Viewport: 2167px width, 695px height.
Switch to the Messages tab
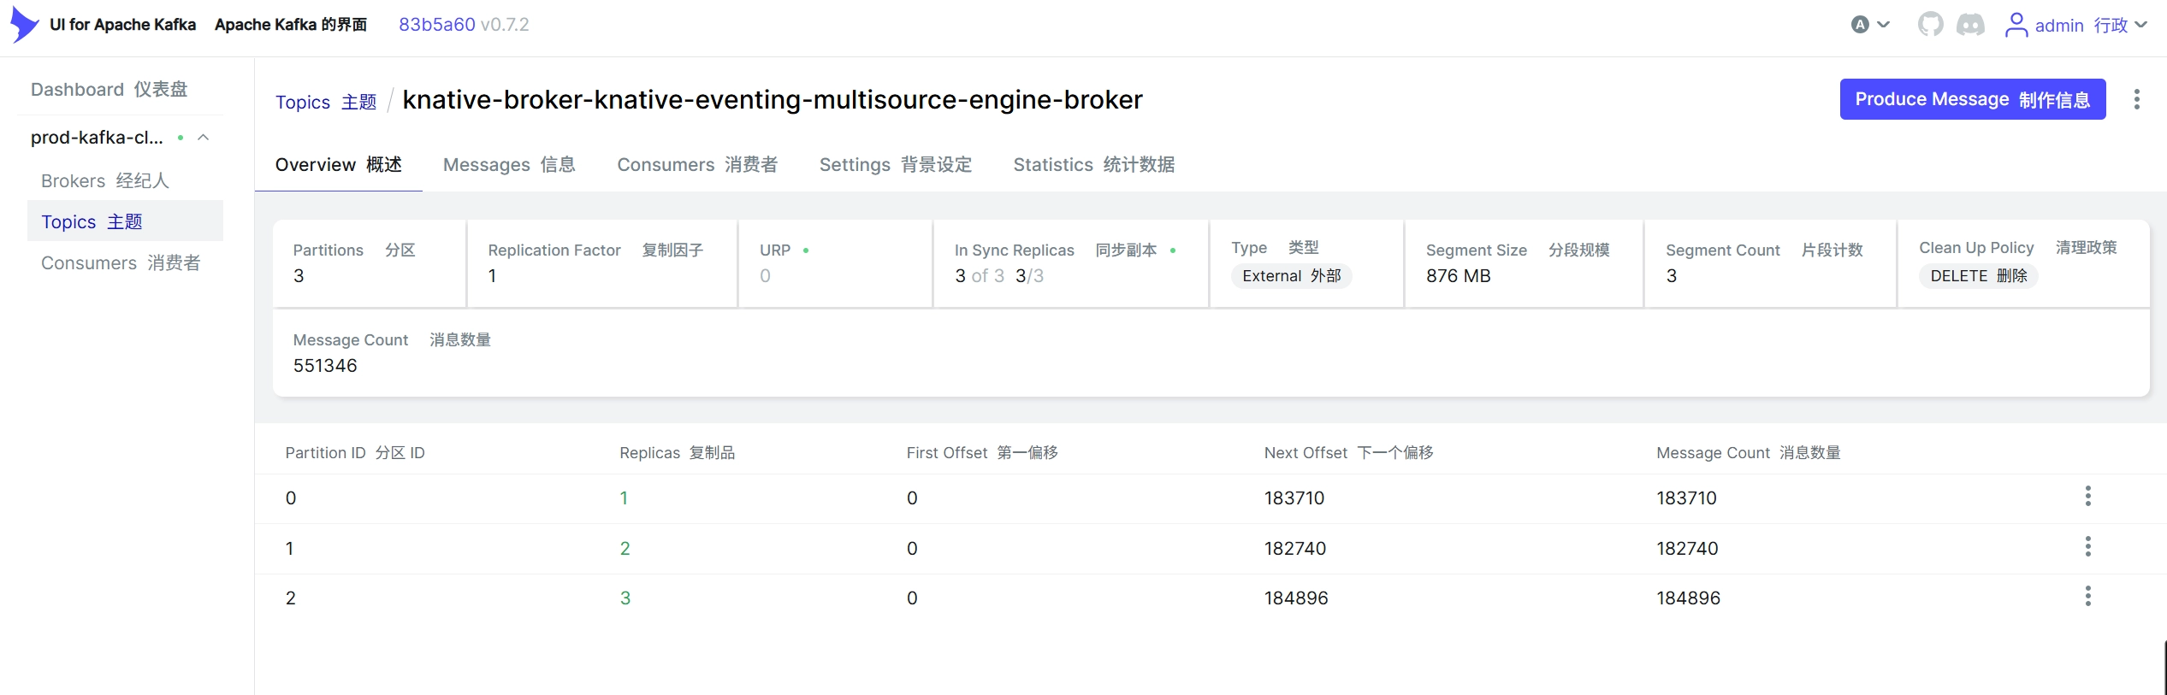coord(509,164)
